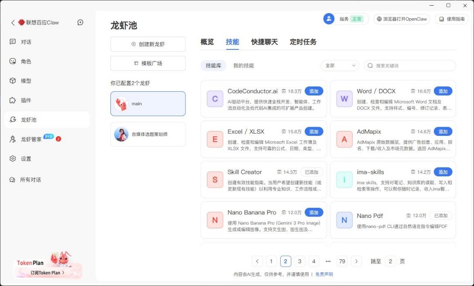Switch to the 技能 tab
The image size is (474, 286).
tap(233, 42)
